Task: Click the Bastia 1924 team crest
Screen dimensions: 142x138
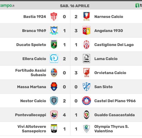Action: [54, 16]
